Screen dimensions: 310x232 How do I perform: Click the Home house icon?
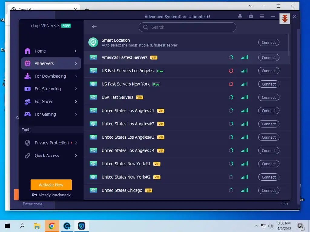point(28,51)
